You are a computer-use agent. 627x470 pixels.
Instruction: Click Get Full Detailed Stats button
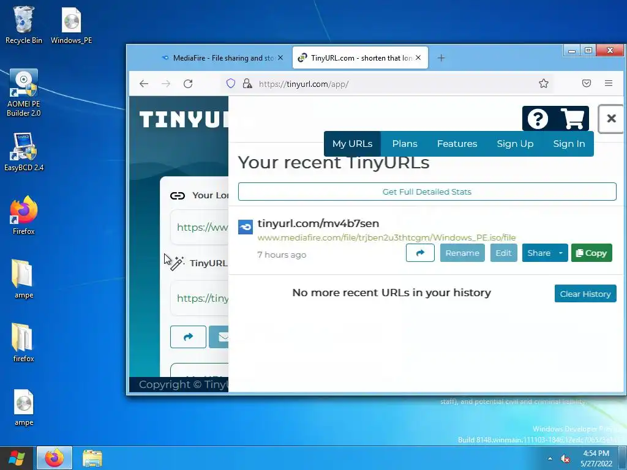tap(427, 192)
